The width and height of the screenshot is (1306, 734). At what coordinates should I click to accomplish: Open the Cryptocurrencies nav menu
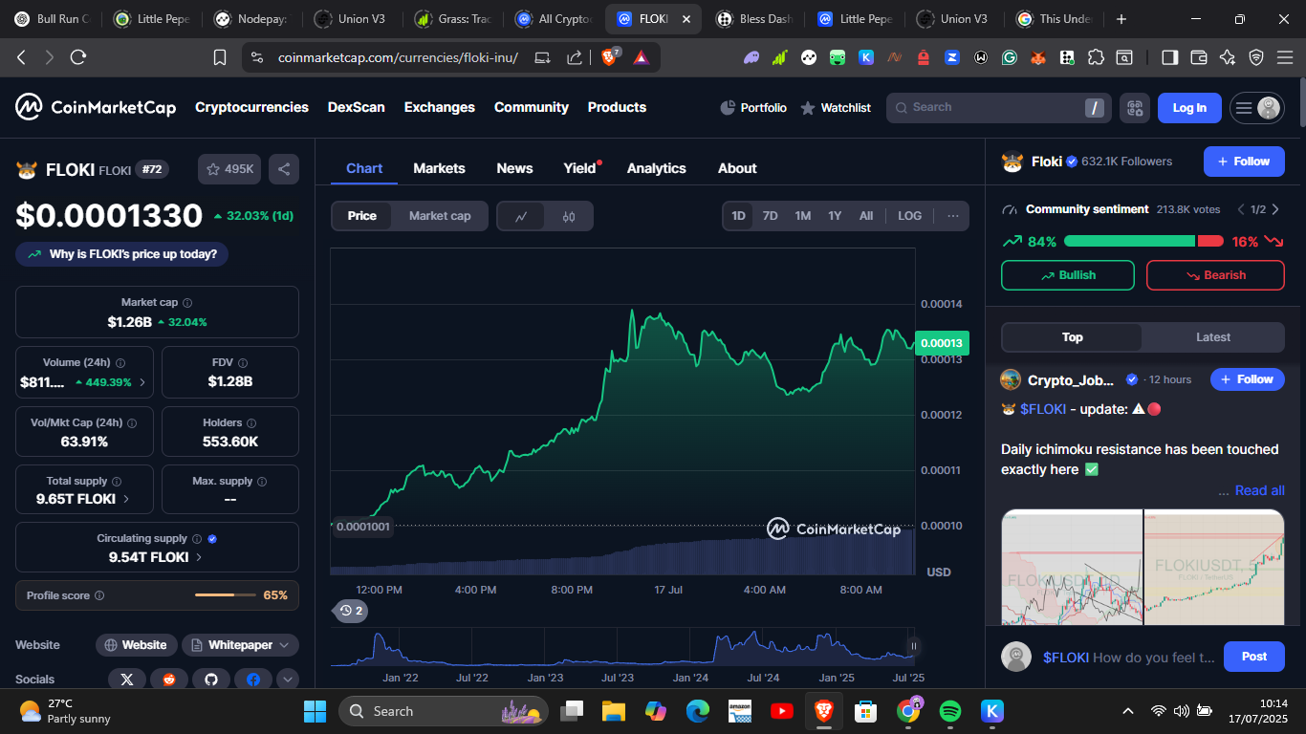point(251,107)
